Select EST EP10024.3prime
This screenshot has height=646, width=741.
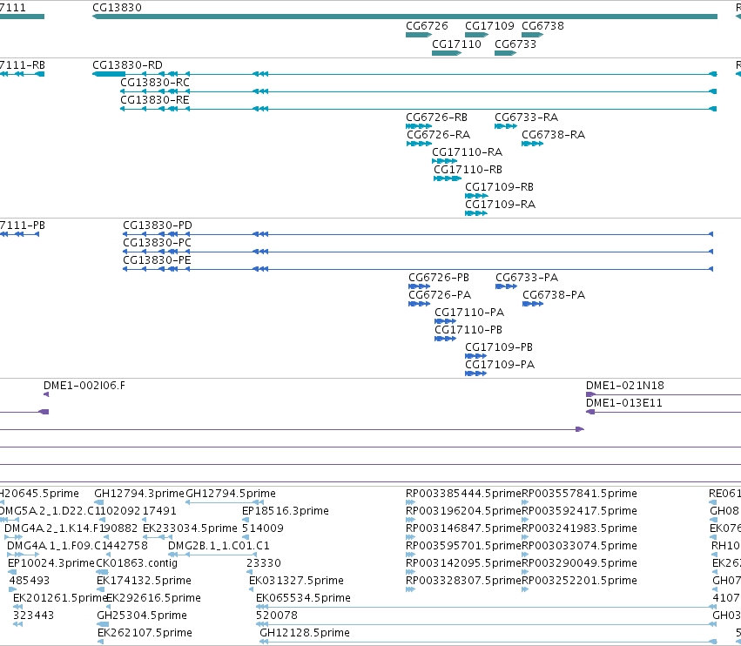point(12,572)
